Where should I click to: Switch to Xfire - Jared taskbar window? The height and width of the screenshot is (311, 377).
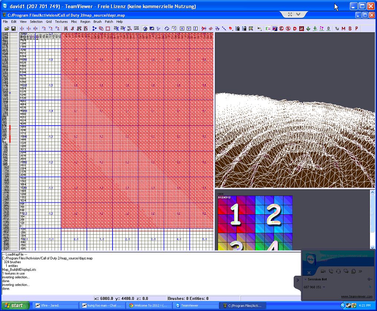pyautogui.click(x=56, y=305)
